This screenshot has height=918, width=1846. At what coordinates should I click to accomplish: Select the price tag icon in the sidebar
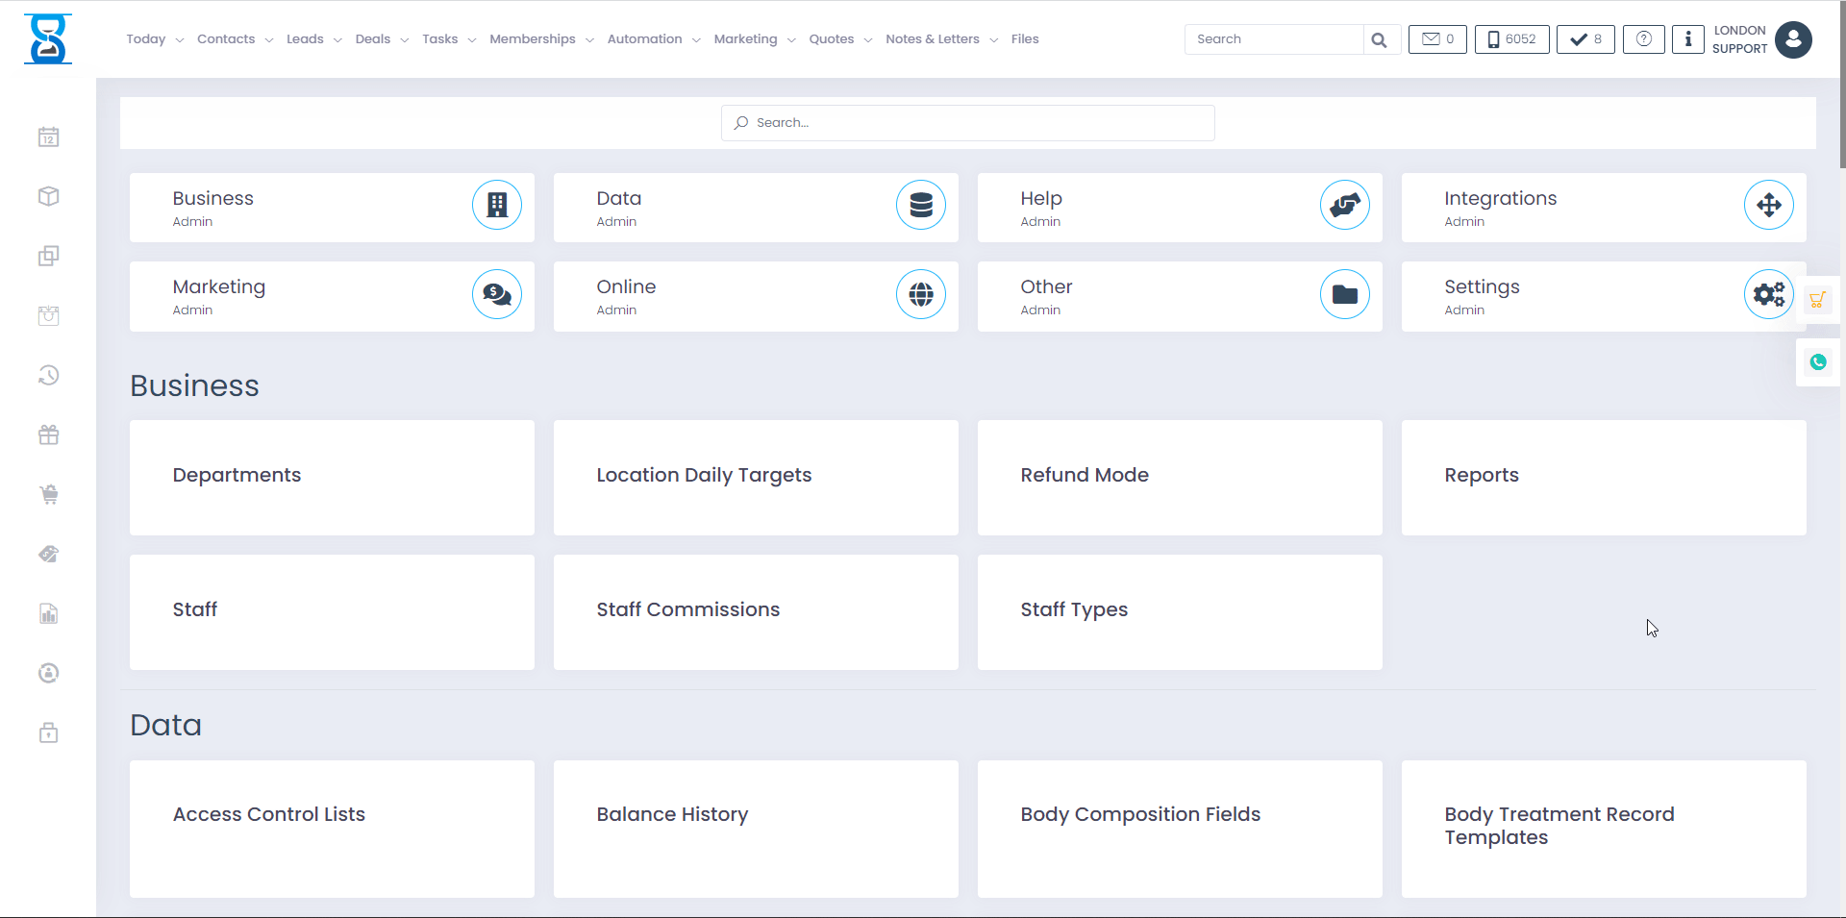pos(48,554)
